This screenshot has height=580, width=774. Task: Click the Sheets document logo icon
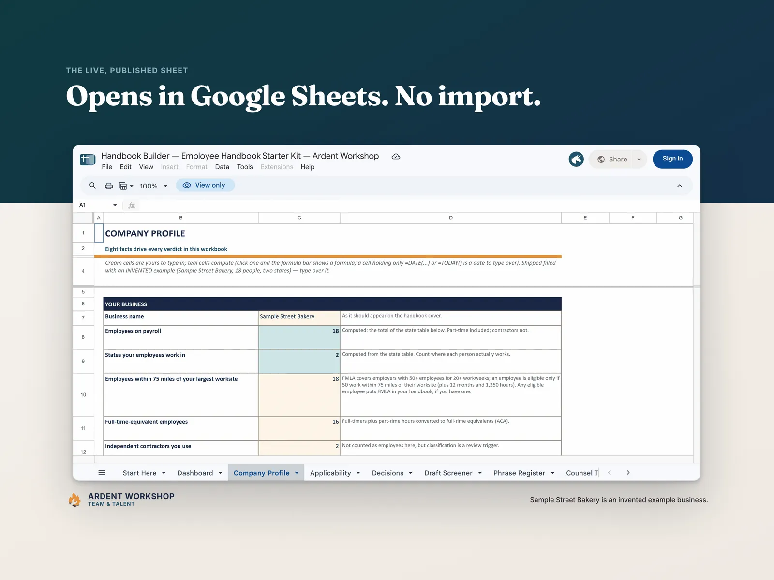(x=88, y=159)
